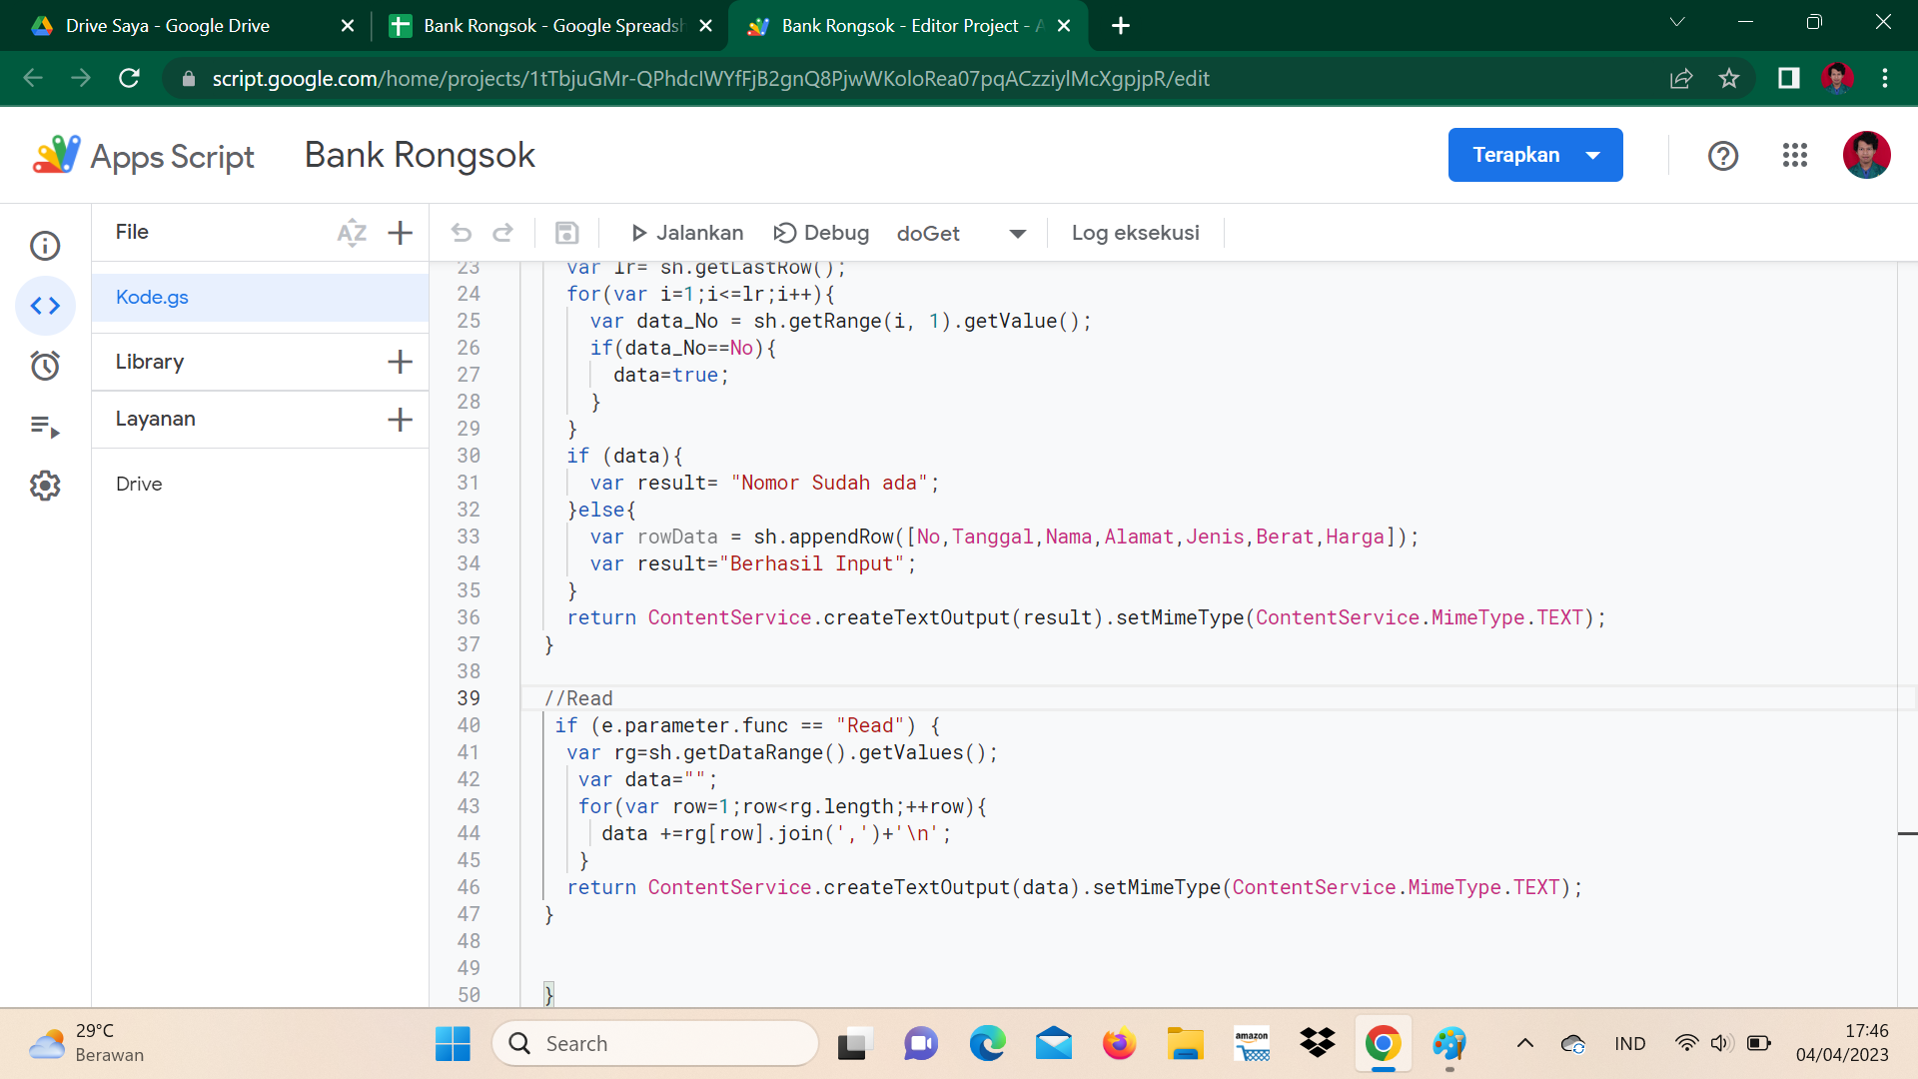Sort files with the AZ icon
Viewport: 1918px width, 1079px height.
352,233
